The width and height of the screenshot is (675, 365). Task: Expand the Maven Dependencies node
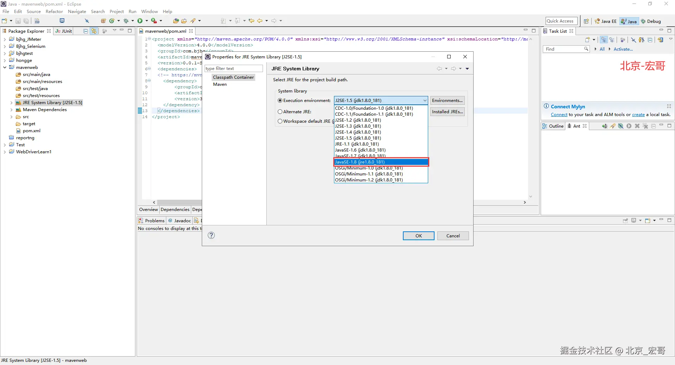click(x=12, y=110)
